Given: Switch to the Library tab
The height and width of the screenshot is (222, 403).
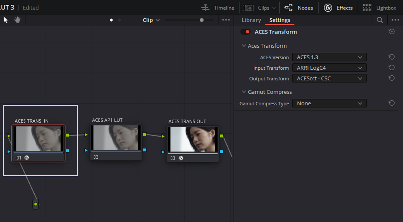Looking at the screenshot, I should pyautogui.click(x=251, y=20).
